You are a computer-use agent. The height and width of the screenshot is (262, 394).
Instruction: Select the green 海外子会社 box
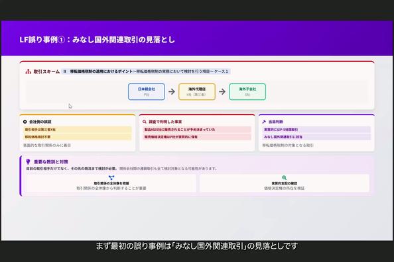[247, 92]
